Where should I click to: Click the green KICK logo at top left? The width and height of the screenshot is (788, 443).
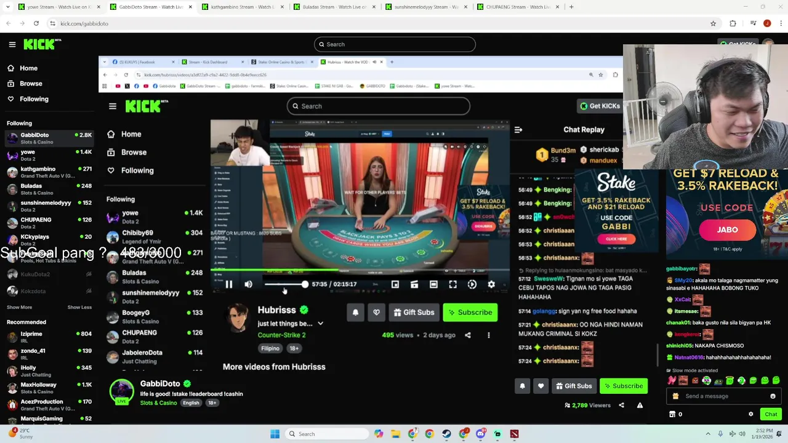(42, 44)
